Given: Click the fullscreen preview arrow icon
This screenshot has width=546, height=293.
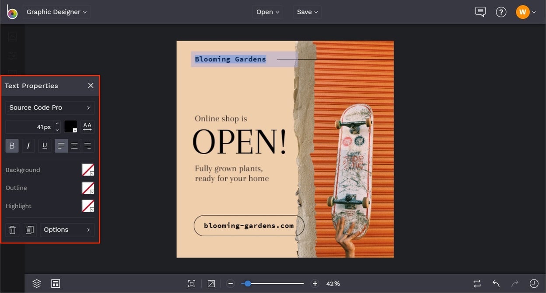Looking at the screenshot, I should tap(211, 283).
